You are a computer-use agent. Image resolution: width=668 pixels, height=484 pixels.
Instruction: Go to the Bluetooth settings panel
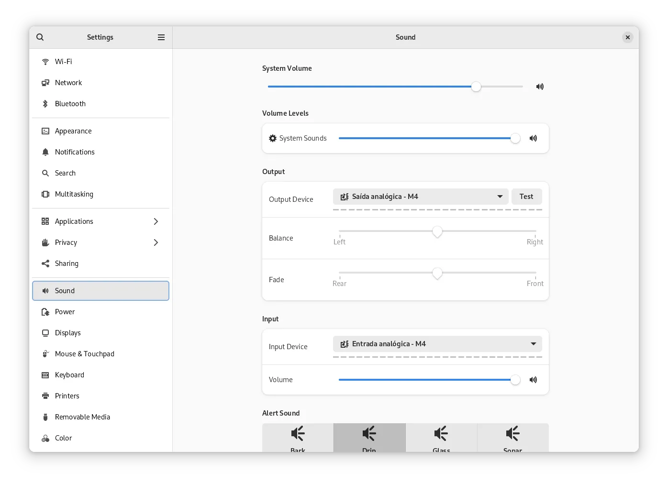[70, 104]
